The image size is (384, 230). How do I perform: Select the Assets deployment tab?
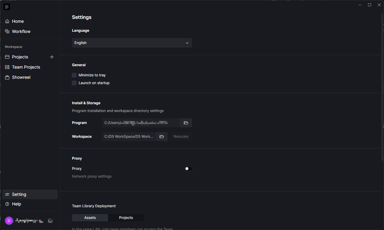tap(90, 218)
